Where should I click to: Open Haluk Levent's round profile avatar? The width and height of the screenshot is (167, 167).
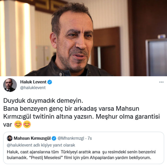coord(10,85)
